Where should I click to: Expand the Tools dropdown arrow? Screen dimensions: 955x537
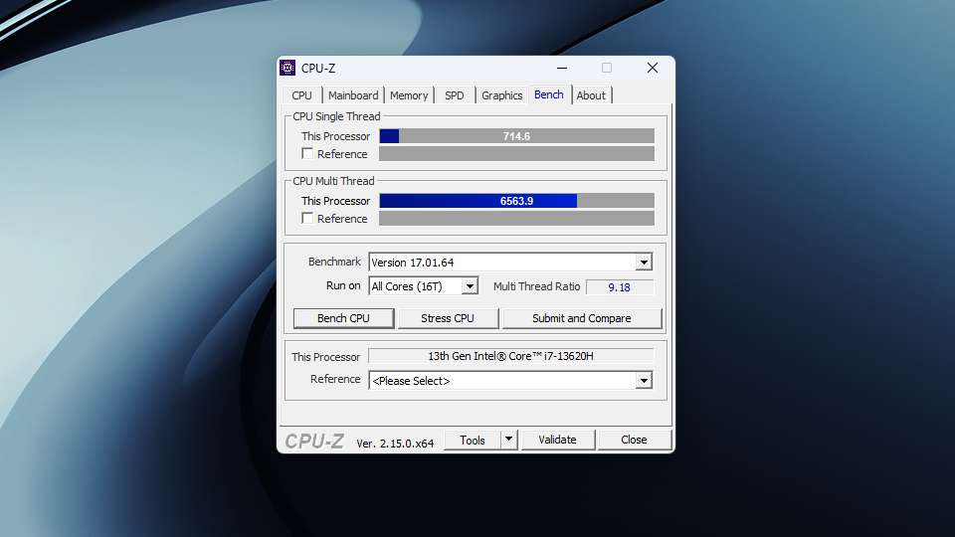click(x=508, y=440)
